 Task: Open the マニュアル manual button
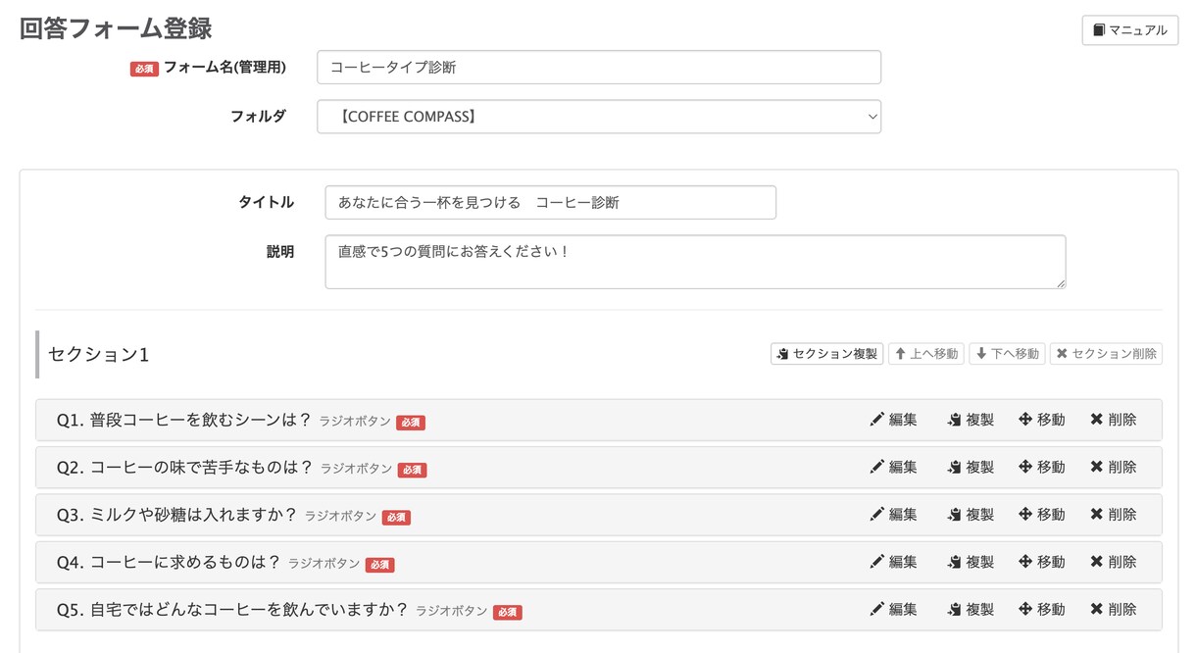[1129, 30]
